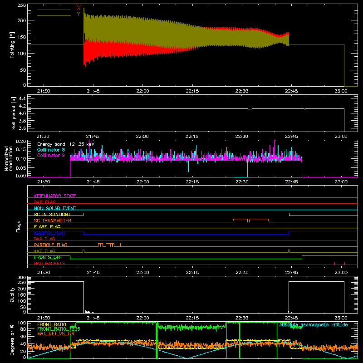Click the 'Absolute geomagnetic latitude' legend text
This screenshot has height=363, width=363.
pyautogui.click(x=314, y=324)
